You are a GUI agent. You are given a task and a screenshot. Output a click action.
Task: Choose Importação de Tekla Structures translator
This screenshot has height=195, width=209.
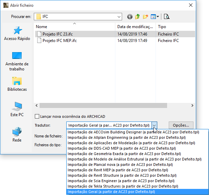[137, 186]
